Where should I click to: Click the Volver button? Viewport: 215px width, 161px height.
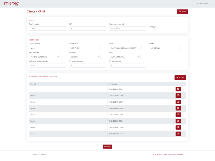click(x=182, y=11)
